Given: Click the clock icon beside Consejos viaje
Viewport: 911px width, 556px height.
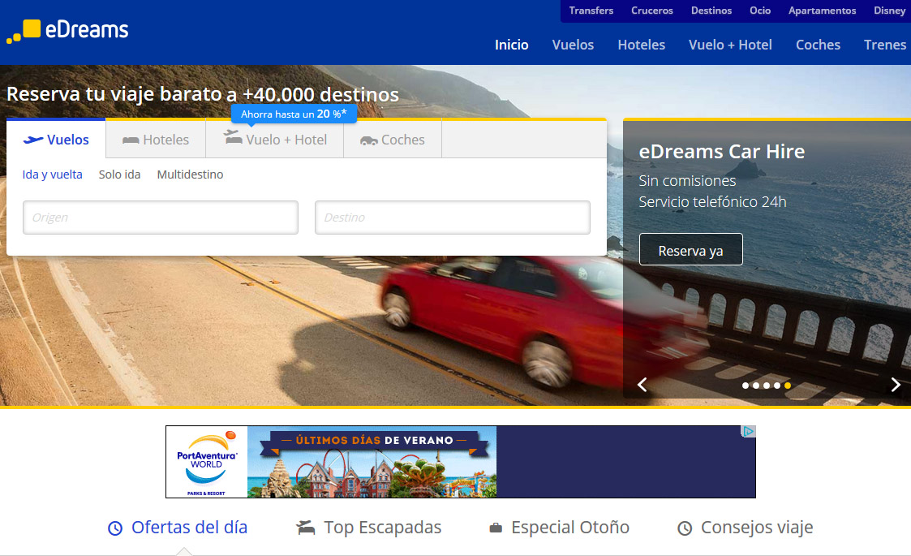Looking at the screenshot, I should click(x=685, y=528).
